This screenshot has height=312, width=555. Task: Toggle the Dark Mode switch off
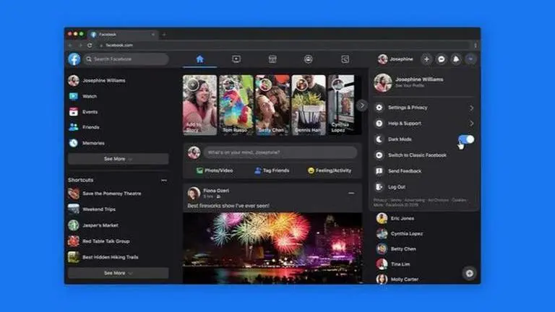(466, 139)
